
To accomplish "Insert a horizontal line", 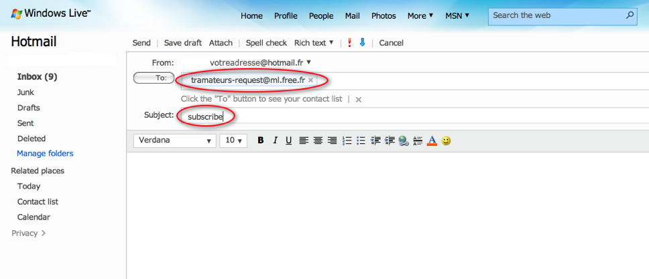I will [418, 141].
